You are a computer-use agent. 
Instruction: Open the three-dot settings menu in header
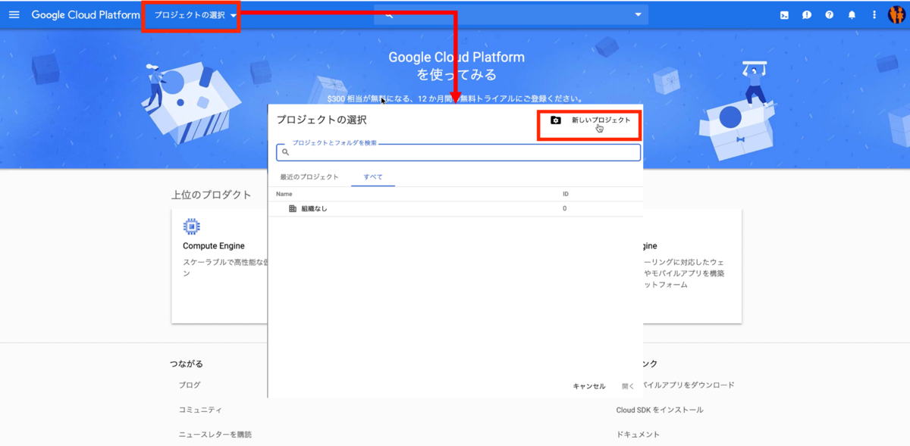tap(874, 15)
